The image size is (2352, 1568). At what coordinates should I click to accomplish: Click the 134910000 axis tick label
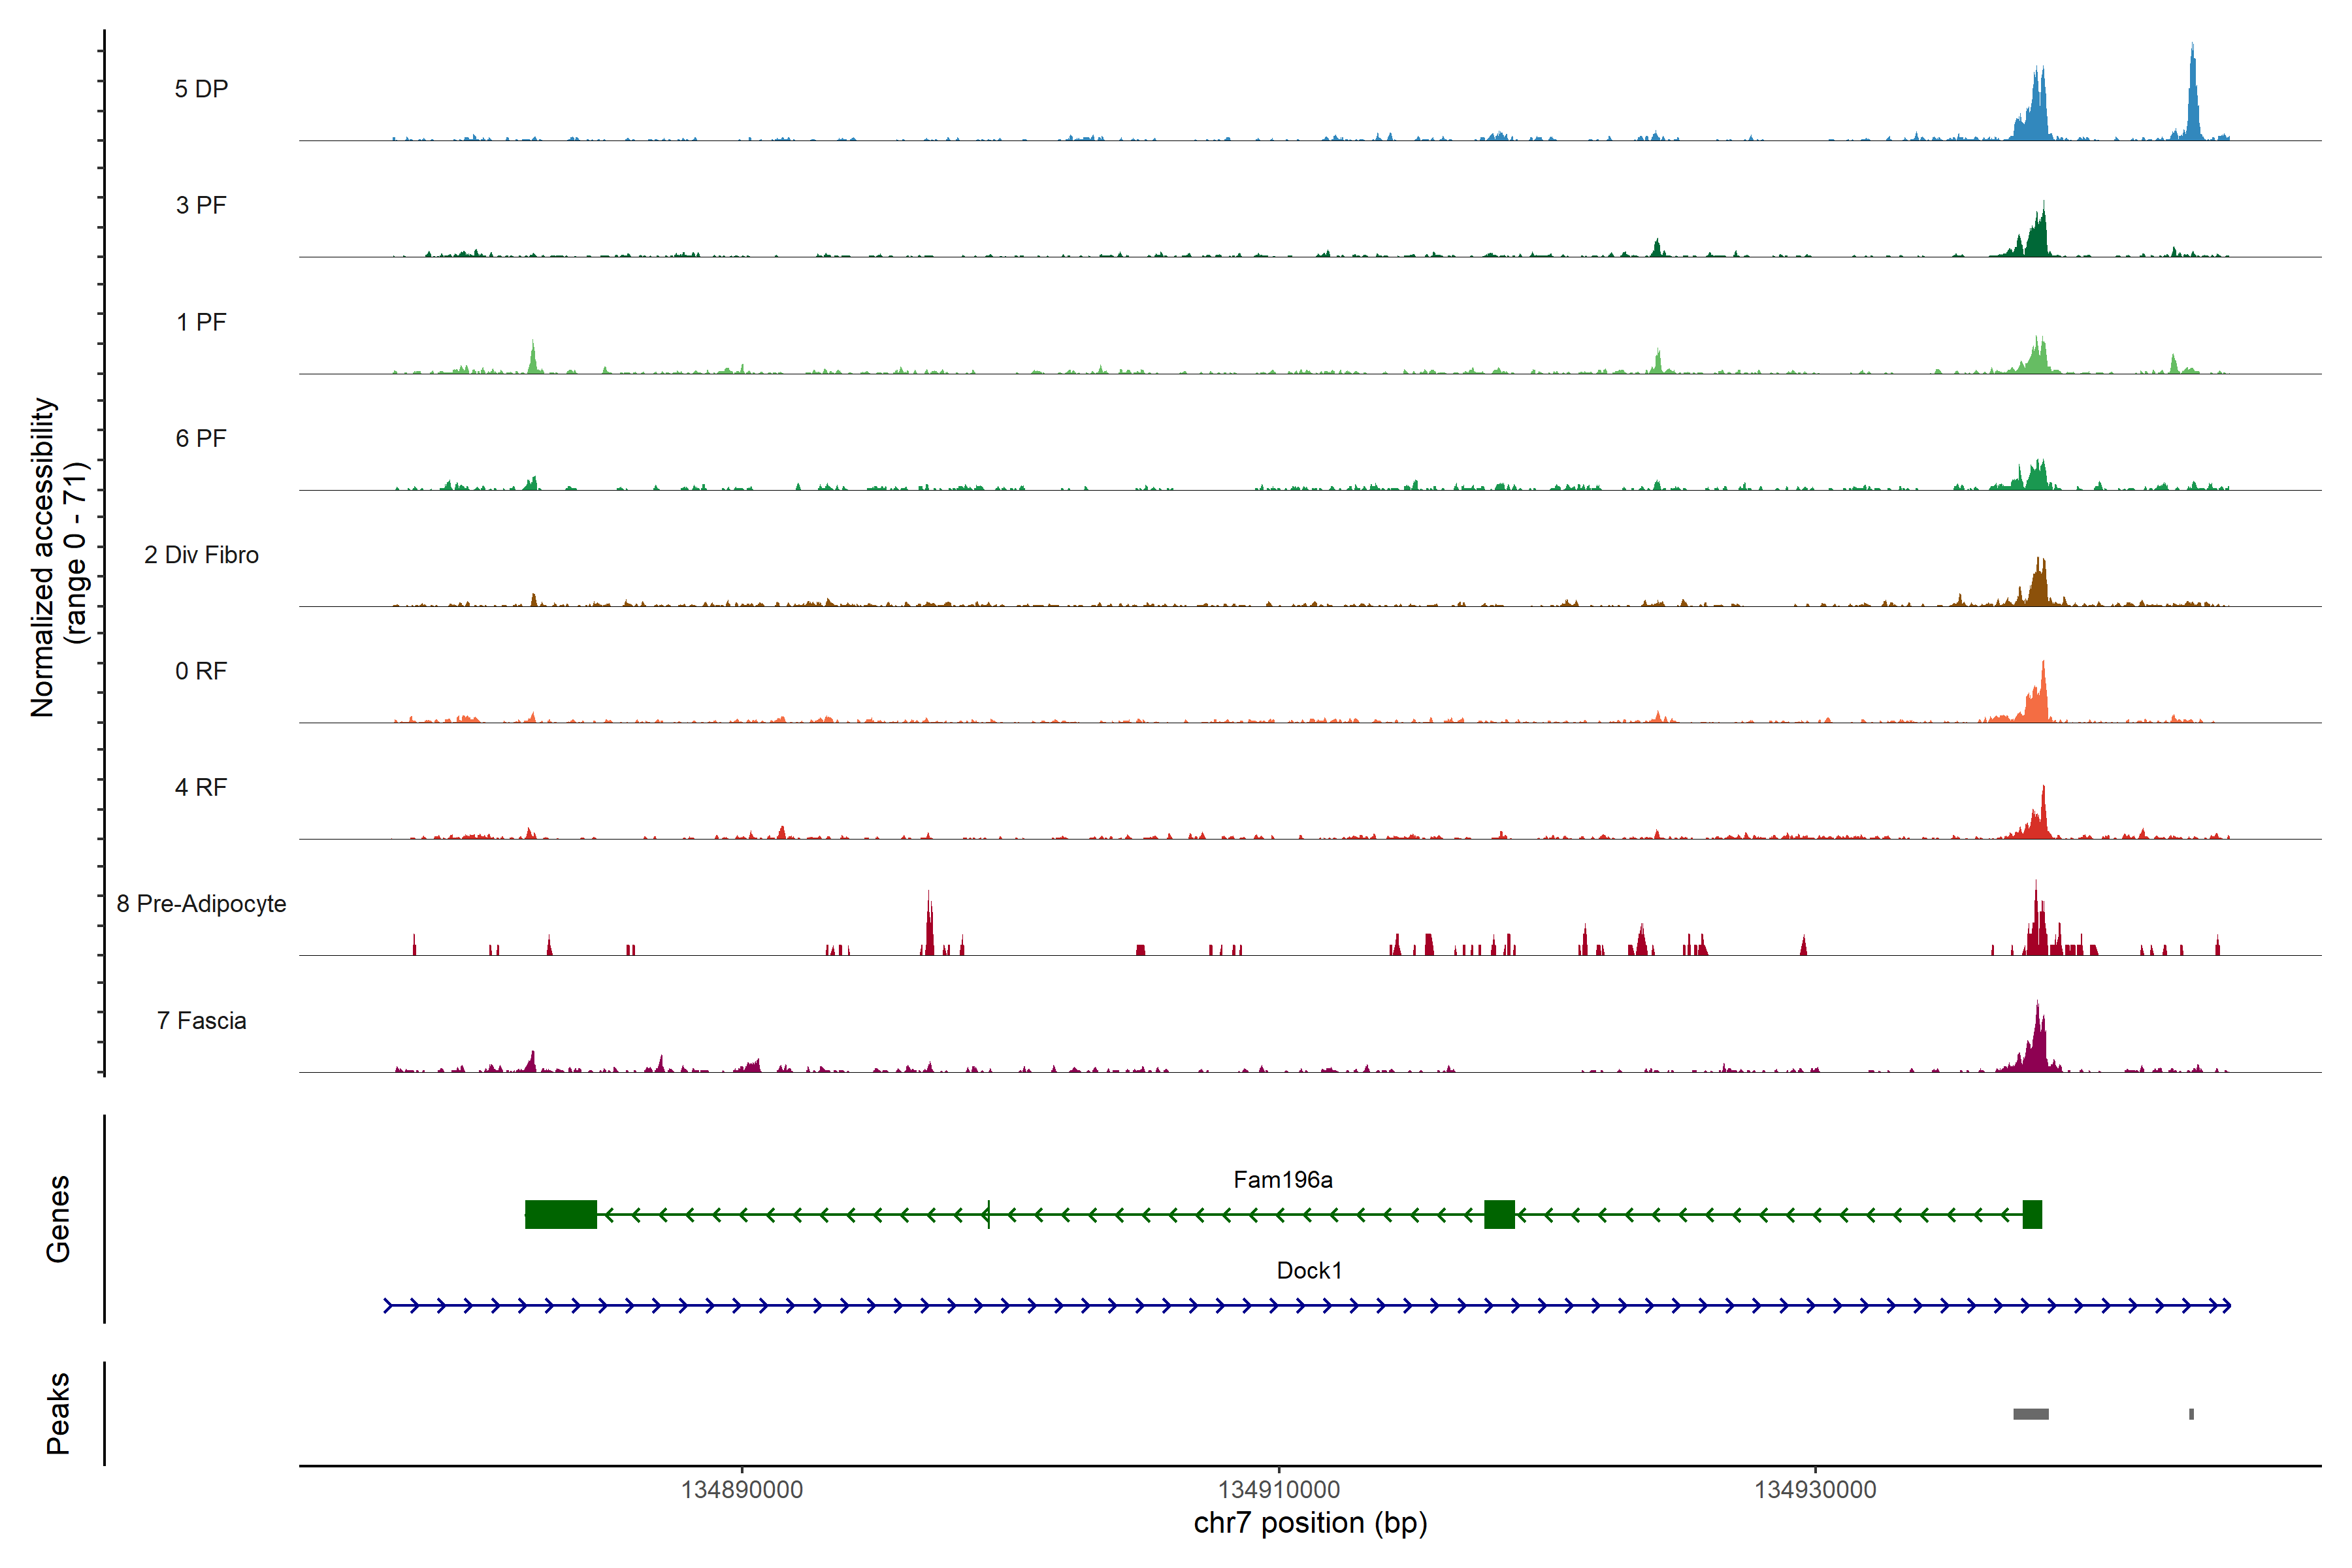(1279, 1490)
